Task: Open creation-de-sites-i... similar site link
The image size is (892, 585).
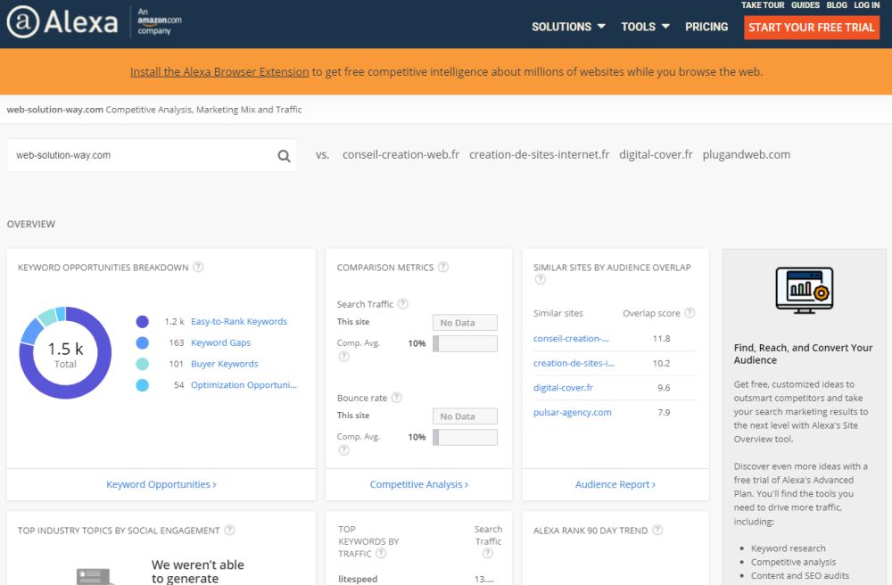Action: click(574, 363)
